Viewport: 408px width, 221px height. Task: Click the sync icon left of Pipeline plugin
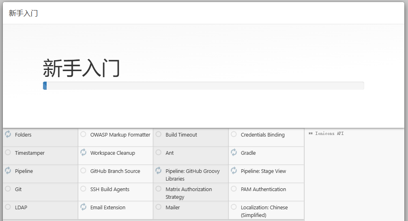click(8, 170)
